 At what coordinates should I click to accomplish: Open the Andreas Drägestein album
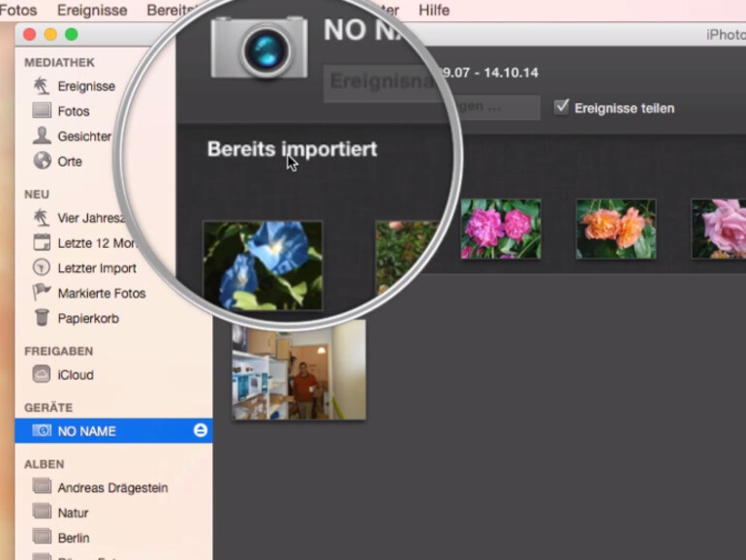pyautogui.click(x=112, y=487)
